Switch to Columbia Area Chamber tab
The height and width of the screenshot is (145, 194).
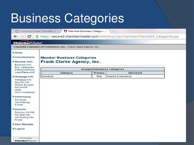pos(37,31)
